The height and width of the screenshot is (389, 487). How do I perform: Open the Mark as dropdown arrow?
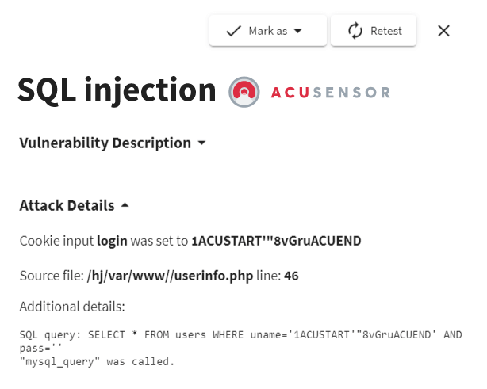(298, 31)
